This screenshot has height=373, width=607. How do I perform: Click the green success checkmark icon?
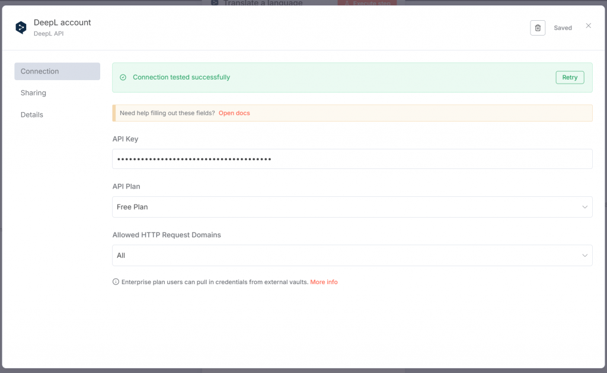tap(123, 78)
